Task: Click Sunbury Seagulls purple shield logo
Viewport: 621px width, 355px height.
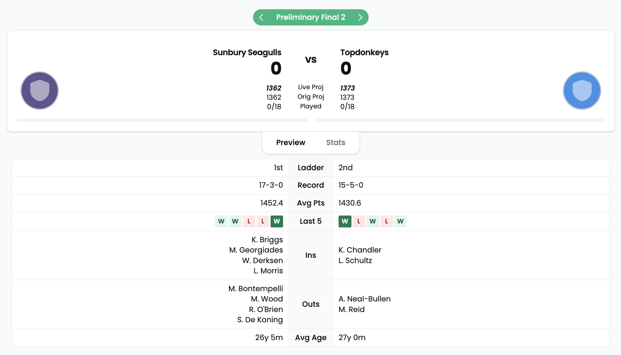Action: click(x=40, y=91)
